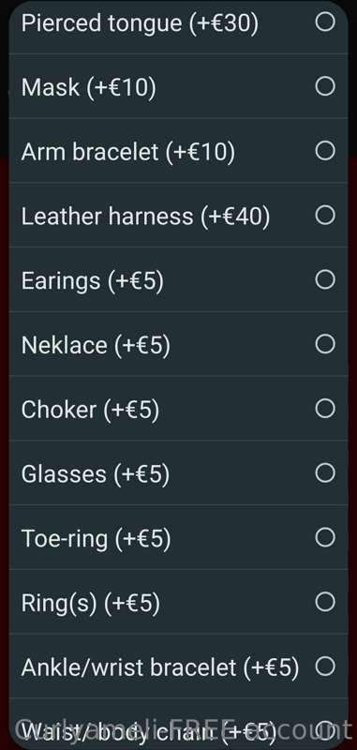This screenshot has width=357, height=750.
Task: Tap the Glasses (+€5) entry
Action: point(95,474)
